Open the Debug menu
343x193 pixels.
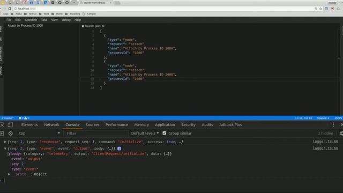click(66, 20)
